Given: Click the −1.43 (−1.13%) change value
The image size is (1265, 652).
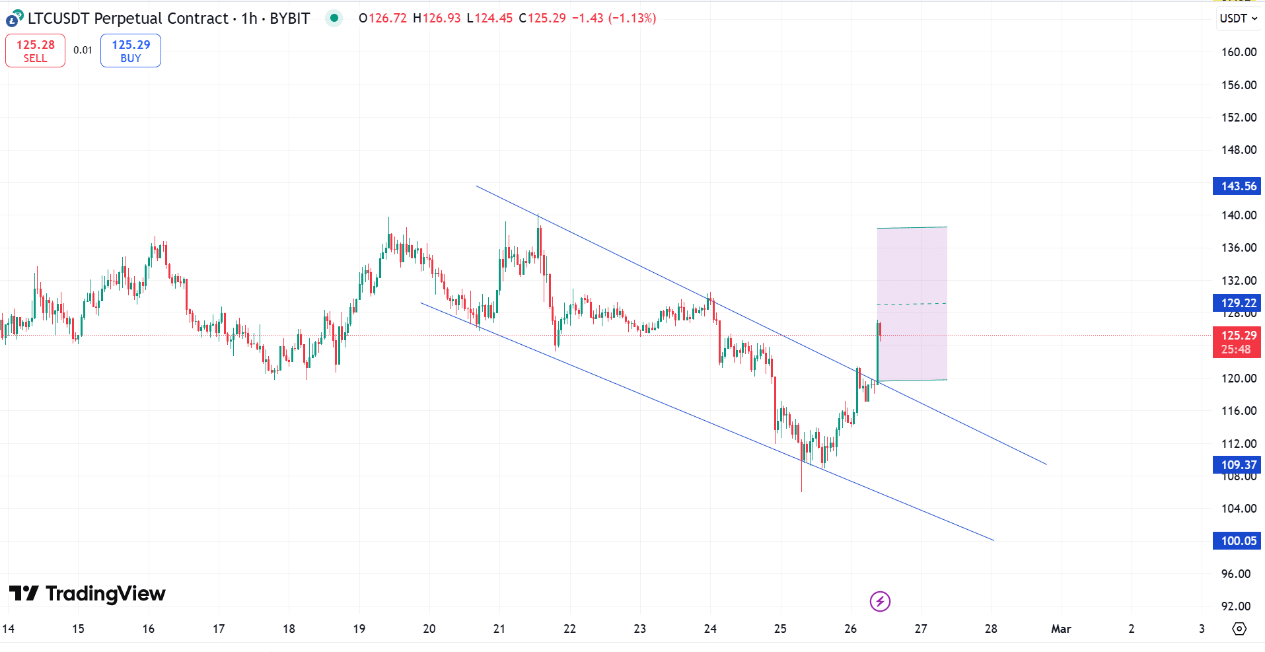Looking at the screenshot, I should tap(614, 18).
